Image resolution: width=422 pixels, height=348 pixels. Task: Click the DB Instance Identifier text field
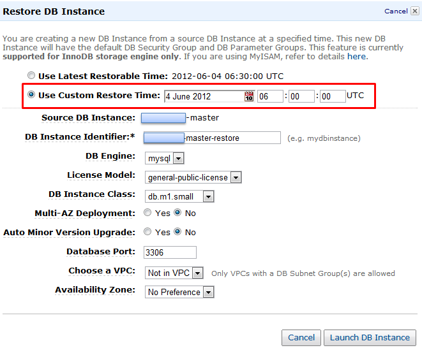click(x=212, y=138)
